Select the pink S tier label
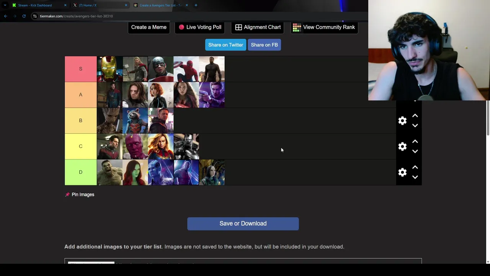 coord(80,69)
